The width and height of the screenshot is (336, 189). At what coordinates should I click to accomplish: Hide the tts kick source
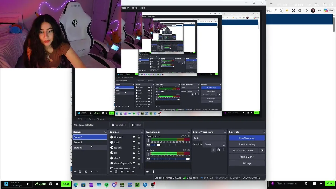[x=134, y=148]
